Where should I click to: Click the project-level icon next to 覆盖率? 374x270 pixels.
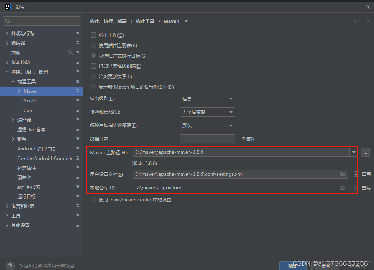click(78, 177)
